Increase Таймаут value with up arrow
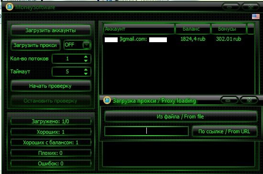The width and height of the screenshot is (263, 174). coord(86,70)
